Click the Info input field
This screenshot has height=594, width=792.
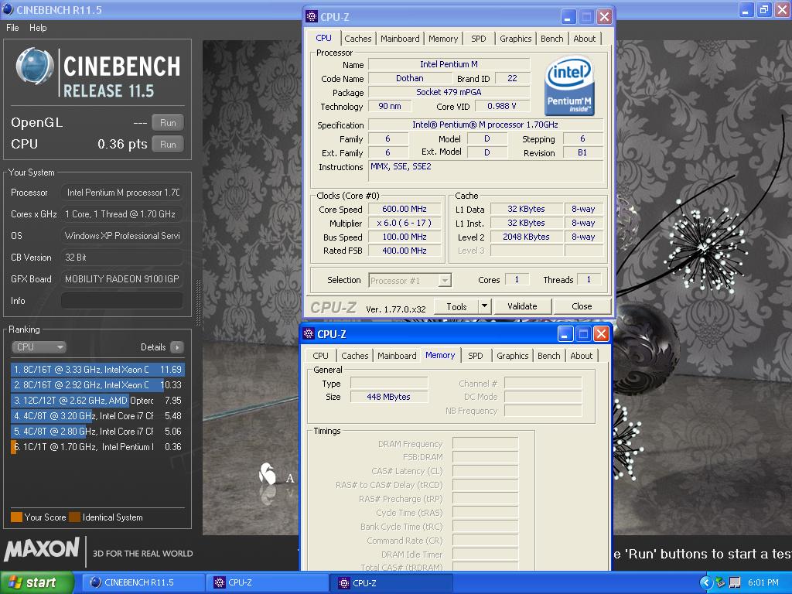[x=121, y=301]
